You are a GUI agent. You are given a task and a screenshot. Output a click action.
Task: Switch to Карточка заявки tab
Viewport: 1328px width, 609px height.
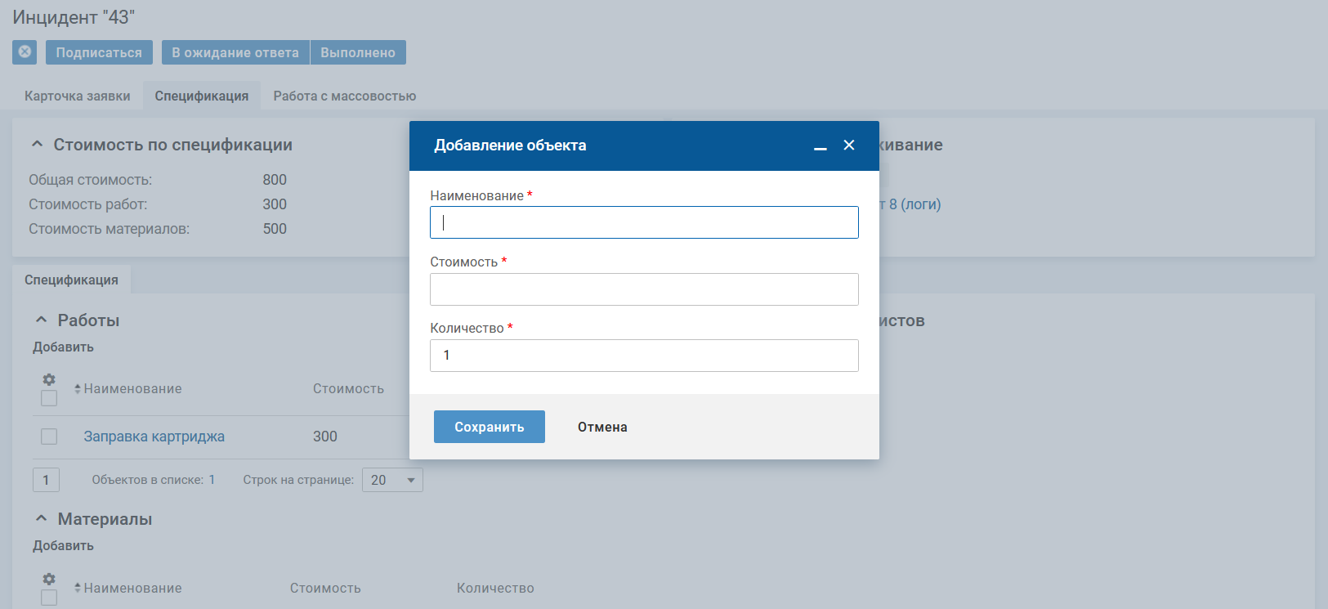[78, 96]
